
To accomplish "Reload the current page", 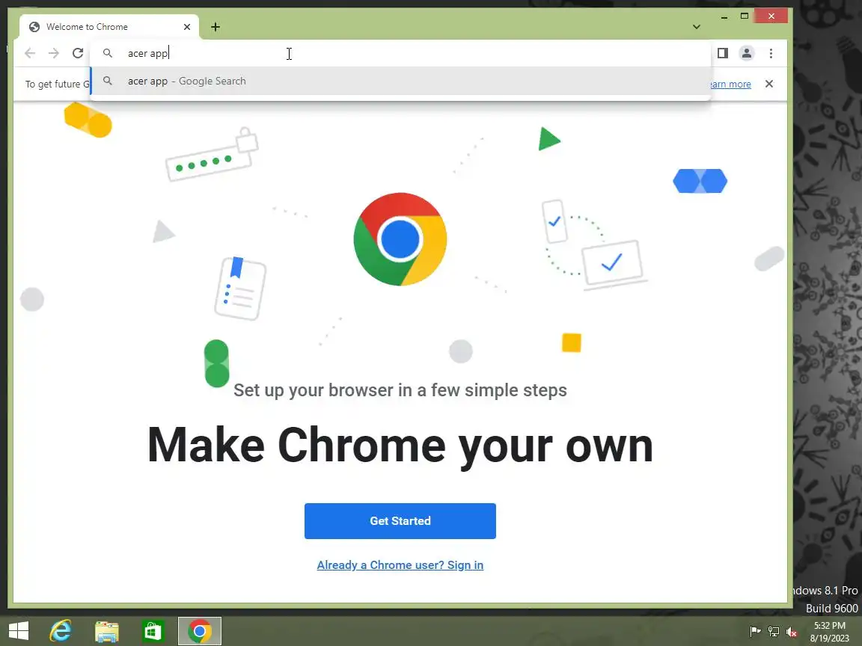I will (x=78, y=53).
